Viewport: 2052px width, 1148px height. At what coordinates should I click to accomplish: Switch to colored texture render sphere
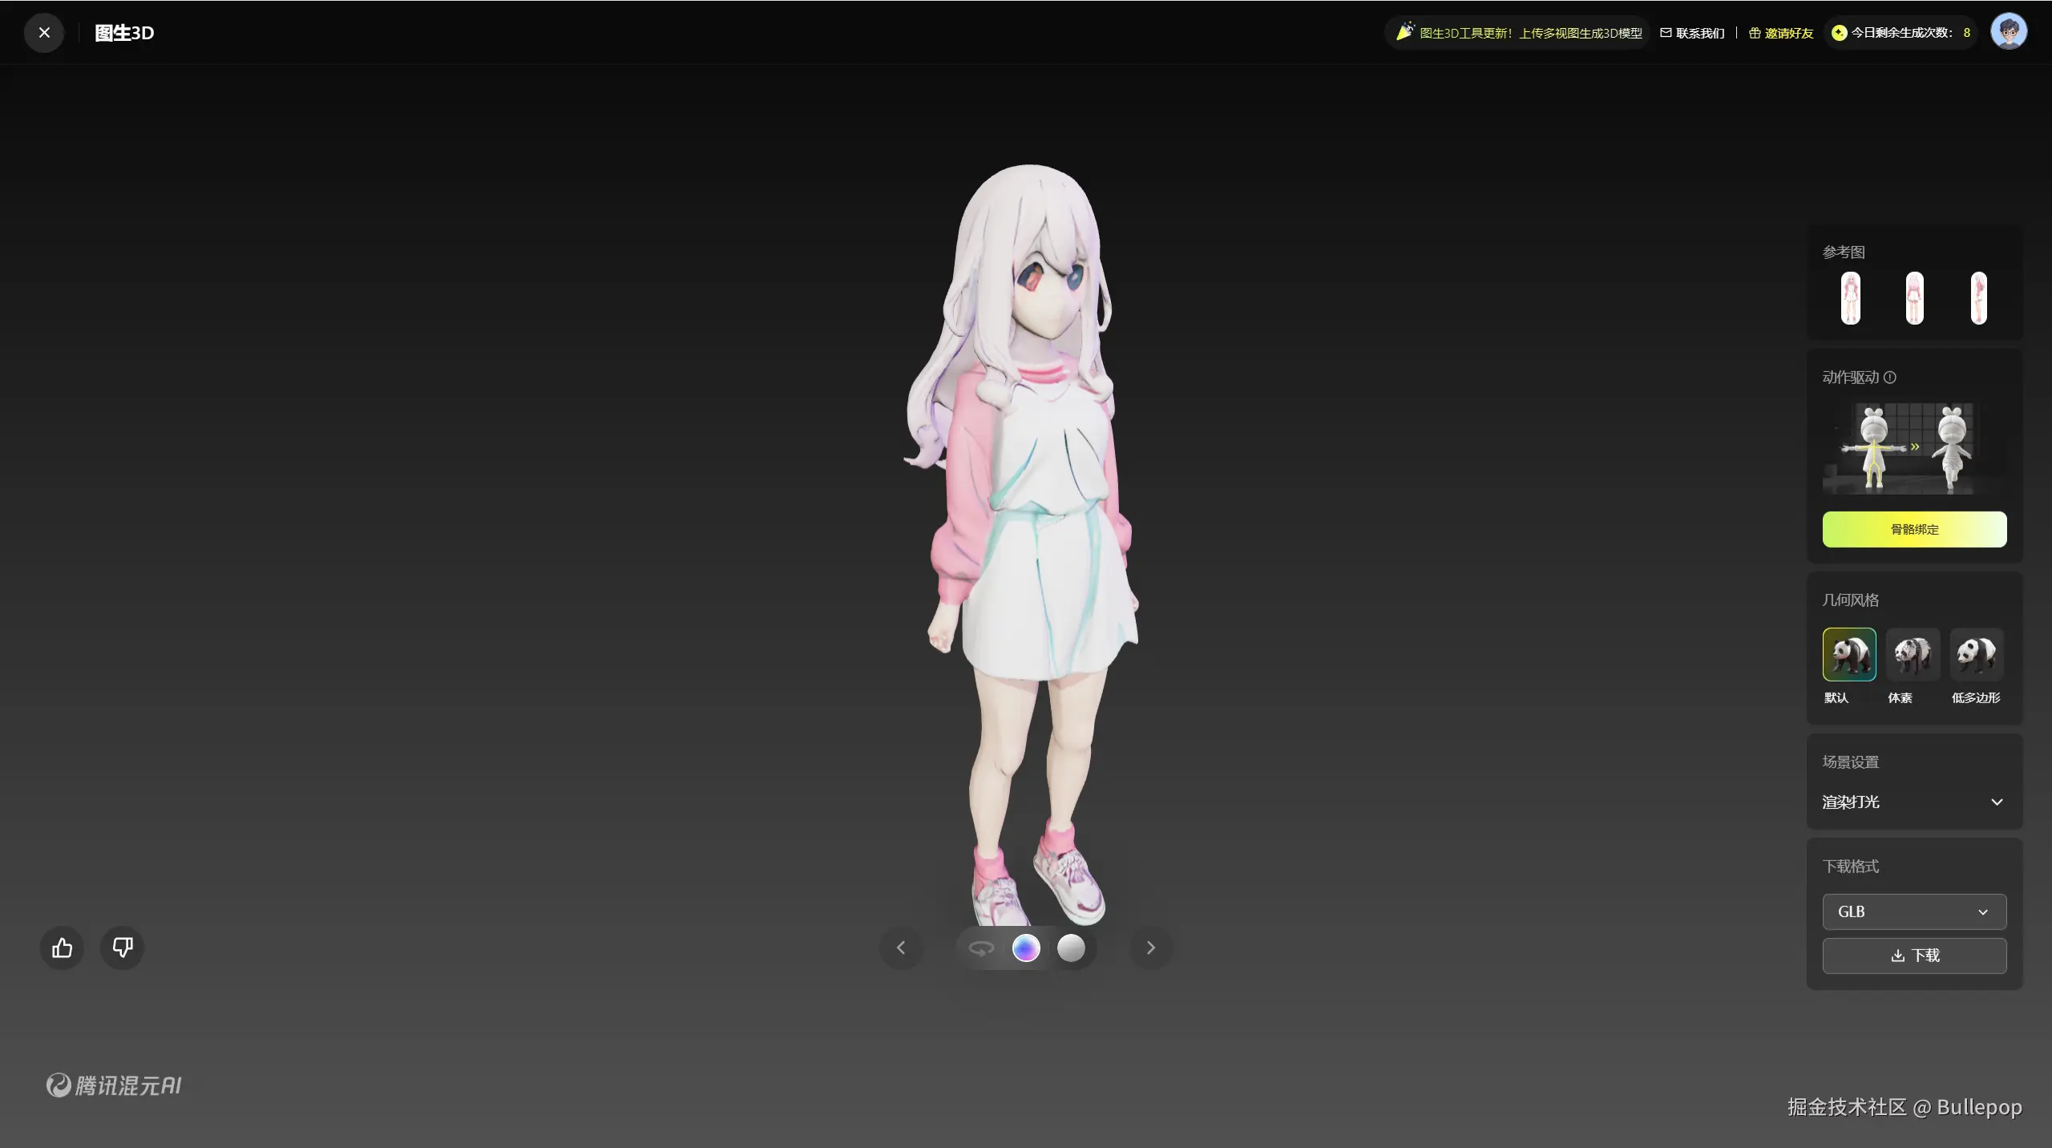tap(1026, 948)
